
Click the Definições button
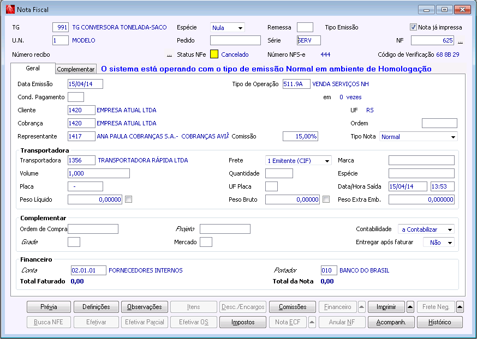click(x=96, y=307)
